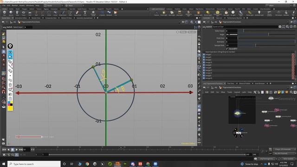Add a new pane tab after Geometry Spreadsheet

pyautogui.click(x=97, y=18)
